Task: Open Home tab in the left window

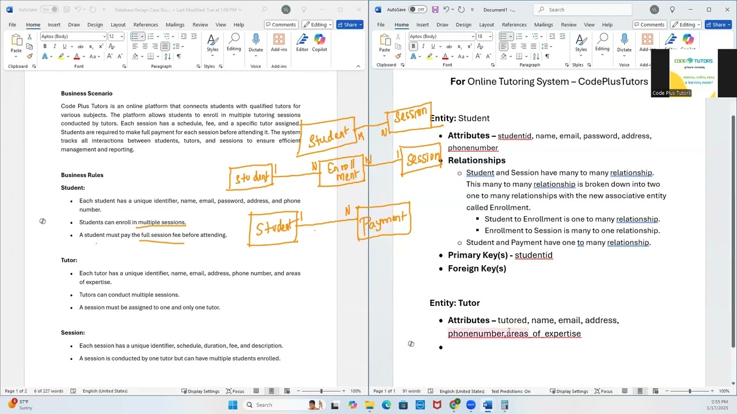Action: [x=33, y=25]
